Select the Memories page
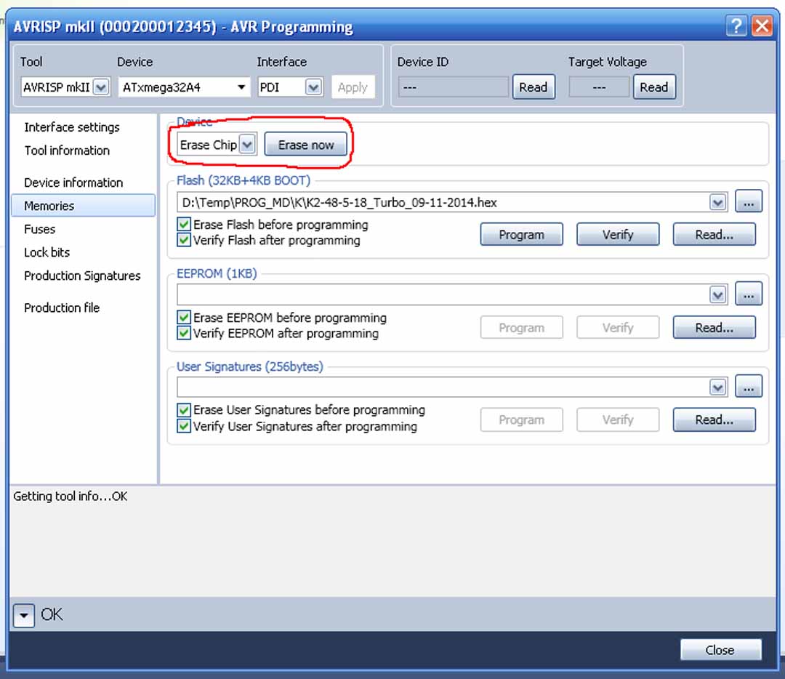This screenshot has width=785, height=679. (83, 206)
